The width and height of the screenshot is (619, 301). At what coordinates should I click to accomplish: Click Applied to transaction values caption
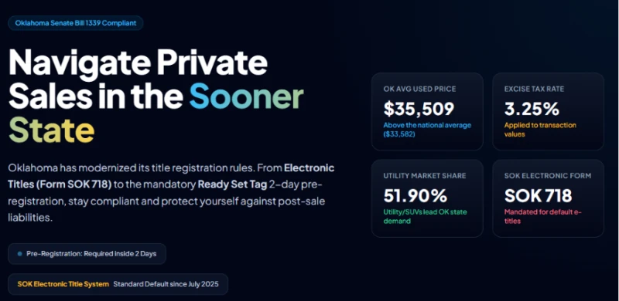540,130
